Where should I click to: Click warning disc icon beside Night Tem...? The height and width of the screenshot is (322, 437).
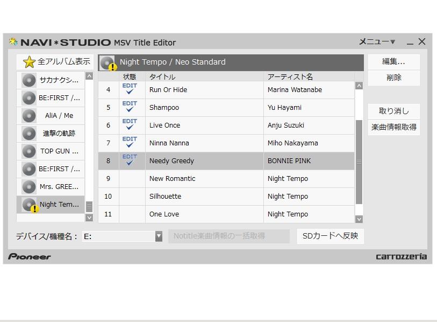click(x=30, y=205)
